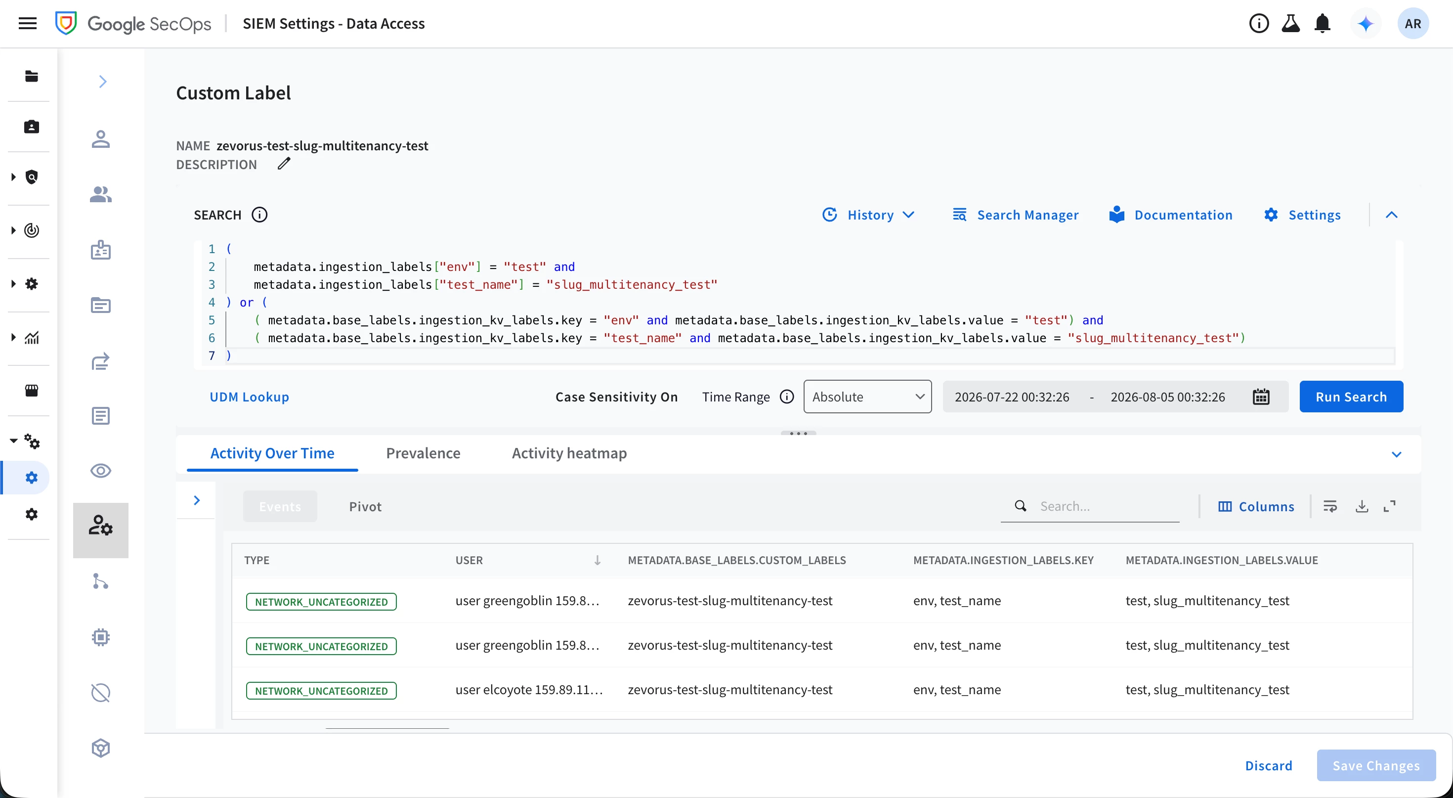Image resolution: width=1453 pixels, height=798 pixels.
Task: Open the ID badge icon in settings sidebar
Action: (101, 250)
